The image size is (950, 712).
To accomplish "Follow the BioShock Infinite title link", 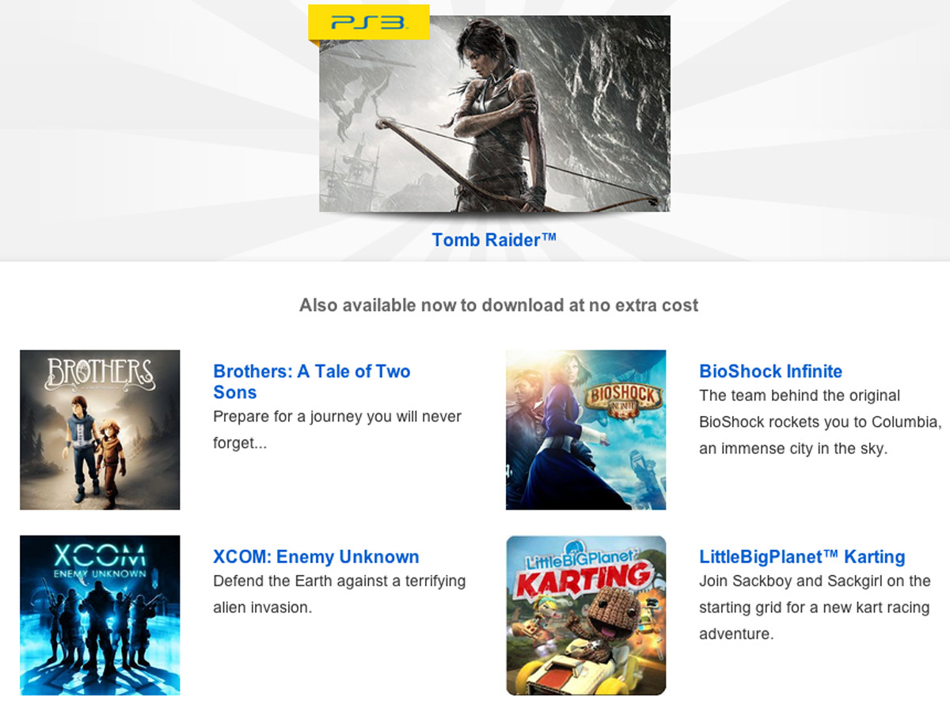I will [x=770, y=371].
